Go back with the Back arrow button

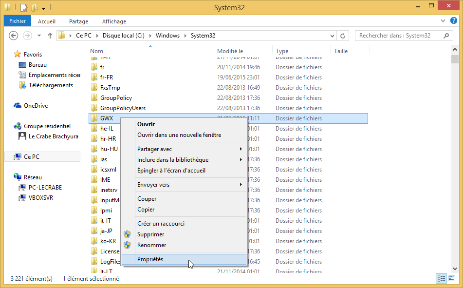13,36
